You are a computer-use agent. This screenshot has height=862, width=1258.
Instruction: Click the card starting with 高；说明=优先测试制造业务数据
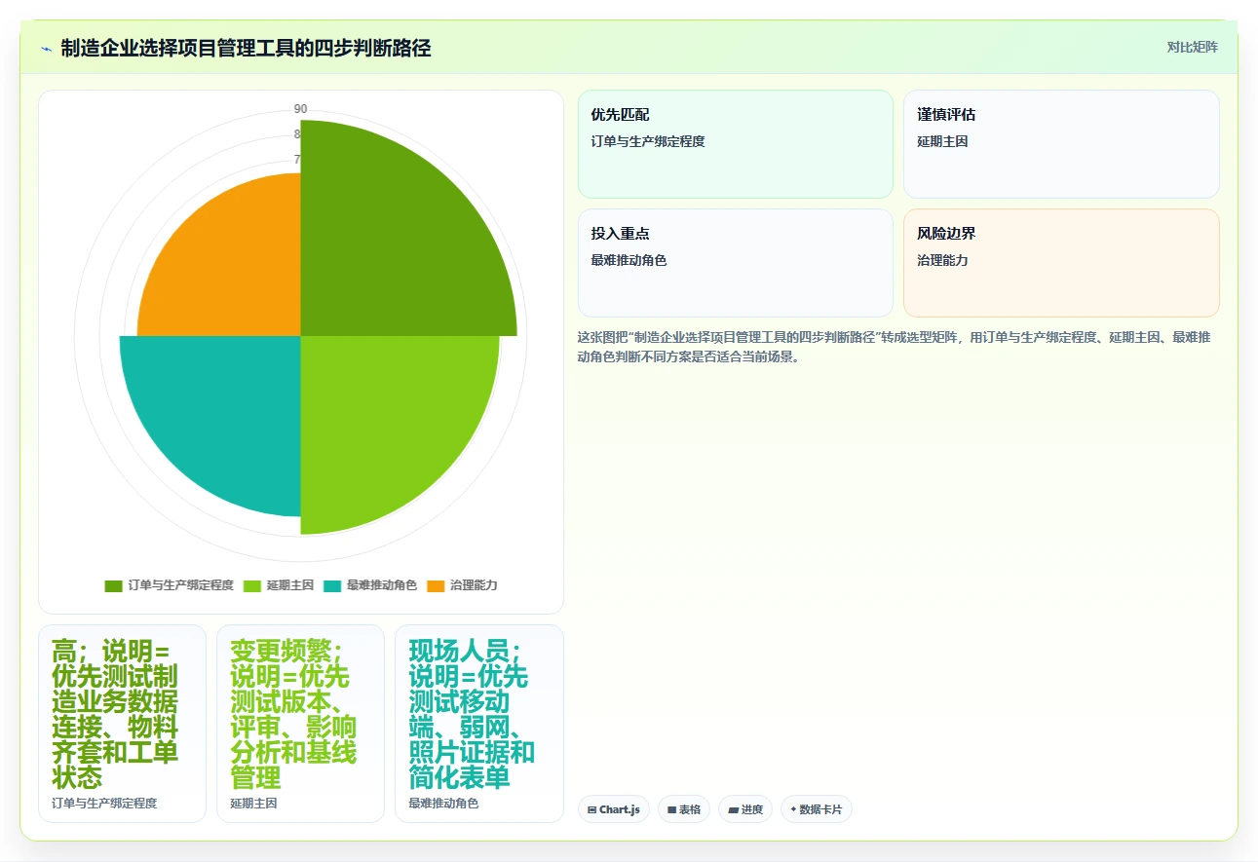click(x=122, y=724)
